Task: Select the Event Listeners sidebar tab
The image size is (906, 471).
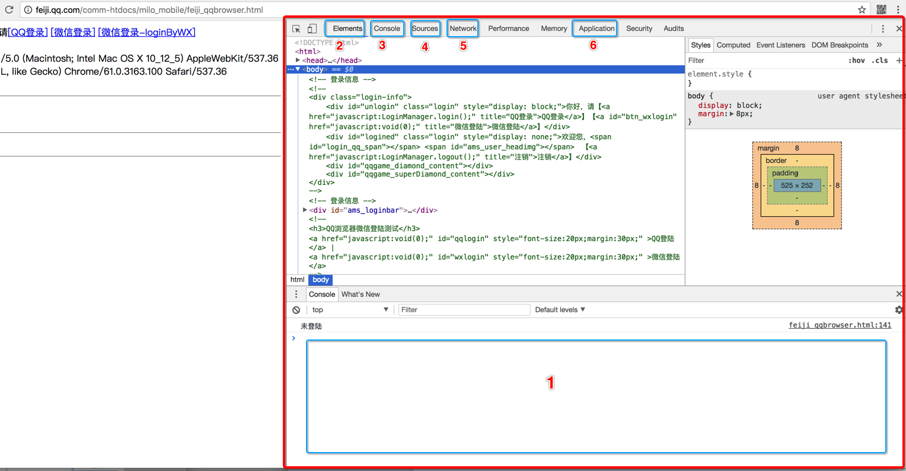Action: (x=780, y=45)
